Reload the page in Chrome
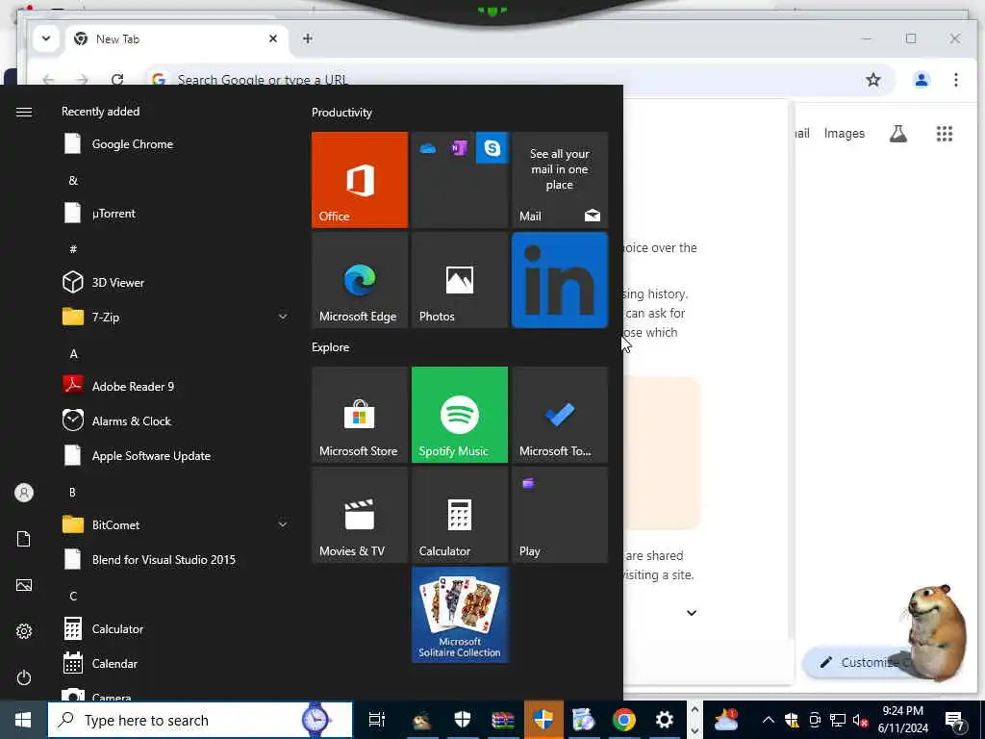Viewport: 985px width, 739px height. (x=116, y=79)
